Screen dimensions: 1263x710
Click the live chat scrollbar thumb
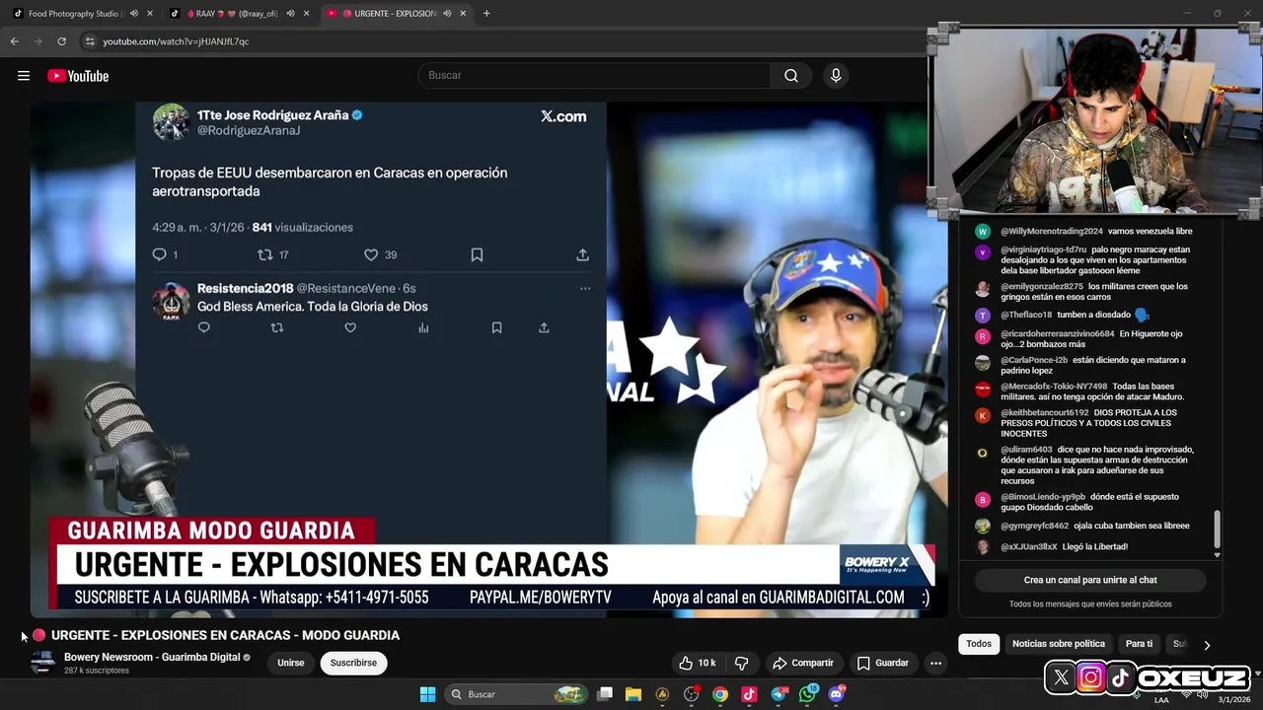pos(1217,530)
